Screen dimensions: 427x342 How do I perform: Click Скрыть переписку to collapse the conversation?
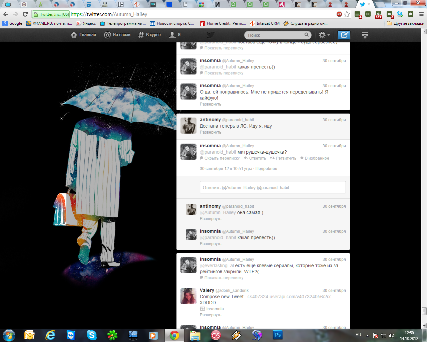pyautogui.click(x=220, y=158)
